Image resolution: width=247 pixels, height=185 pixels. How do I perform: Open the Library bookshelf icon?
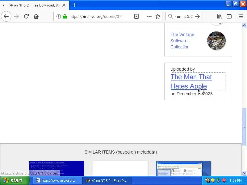pyautogui.click(x=219, y=16)
